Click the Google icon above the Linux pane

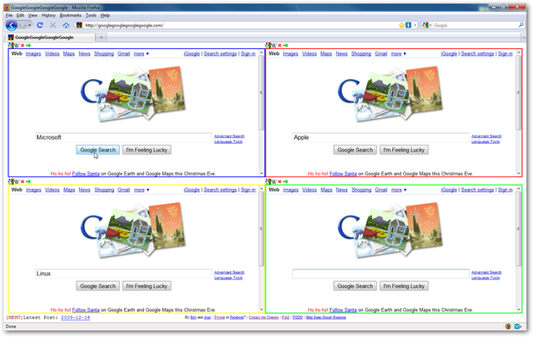coord(11,181)
